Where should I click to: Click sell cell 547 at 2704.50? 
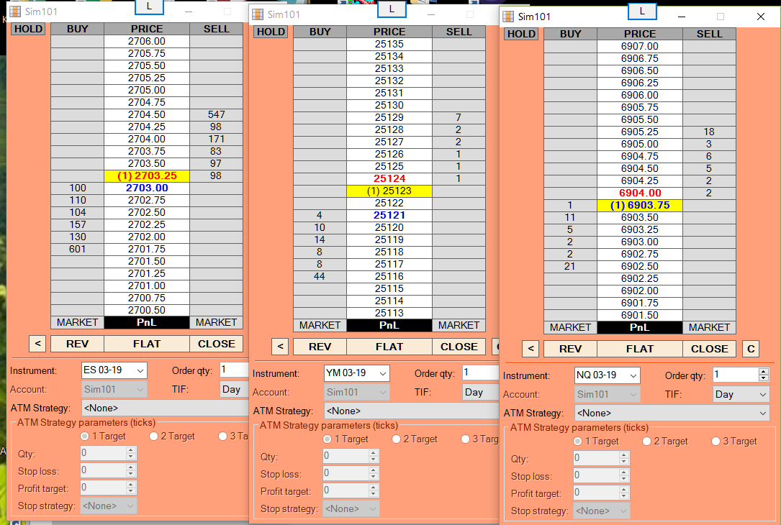click(216, 114)
